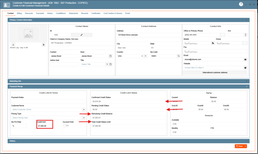Click the icon next to Mobile phone field

click(213, 43)
